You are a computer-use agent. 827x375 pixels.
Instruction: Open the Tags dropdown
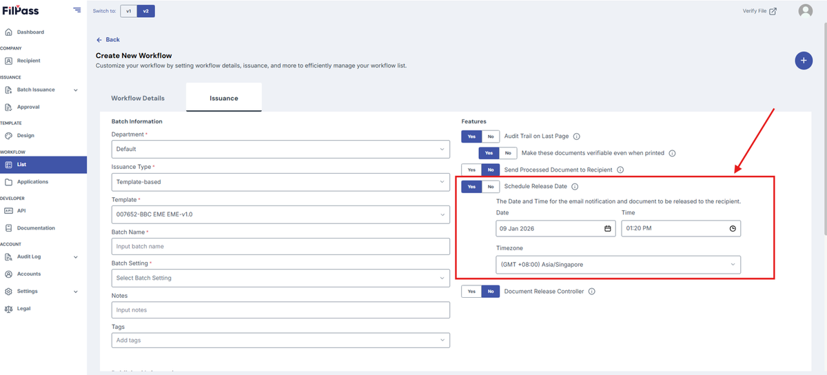tap(280, 341)
